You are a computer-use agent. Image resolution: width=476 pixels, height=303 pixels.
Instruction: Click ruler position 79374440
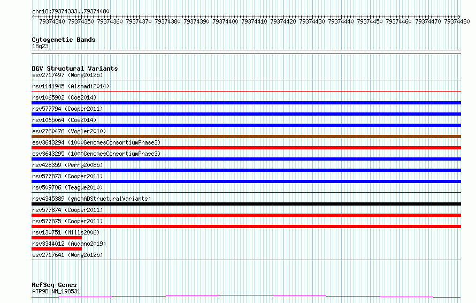pos(341,22)
